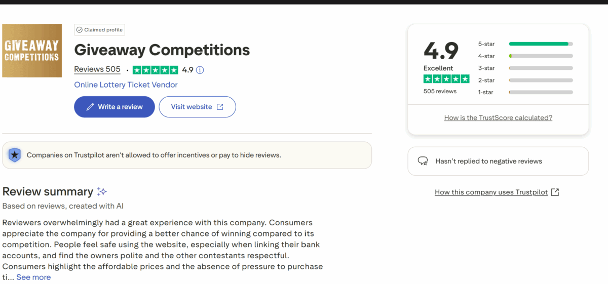
Task: Click the pencil icon on Write a review
Action: click(x=90, y=107)
